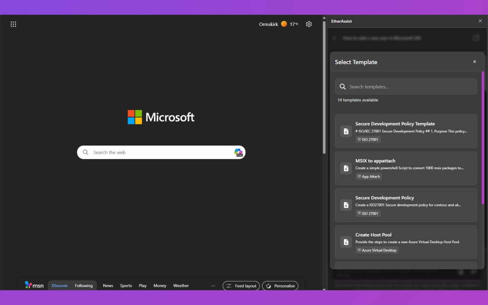Click document icon of MSIX to appattach

[x=346, y=168]
